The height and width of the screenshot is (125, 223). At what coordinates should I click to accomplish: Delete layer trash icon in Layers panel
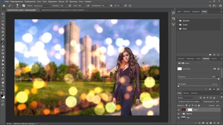tap(218, 123)
